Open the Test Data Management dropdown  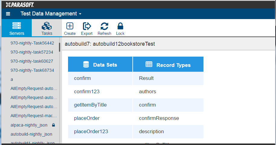point(51,14)
